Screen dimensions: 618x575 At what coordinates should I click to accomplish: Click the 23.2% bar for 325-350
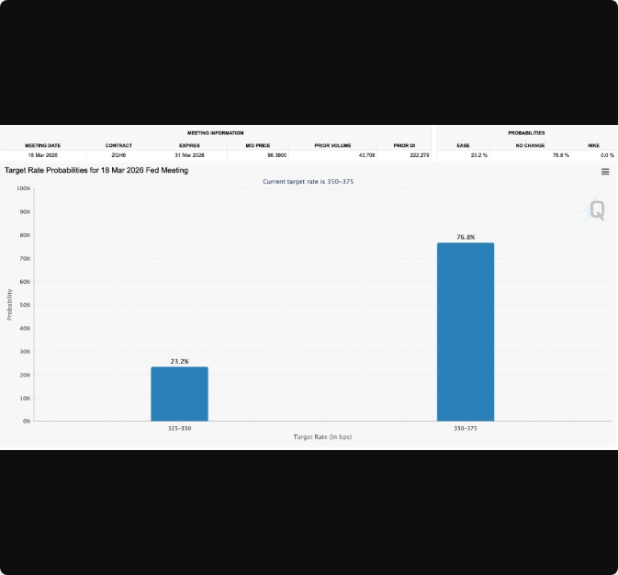pos(179,393)
